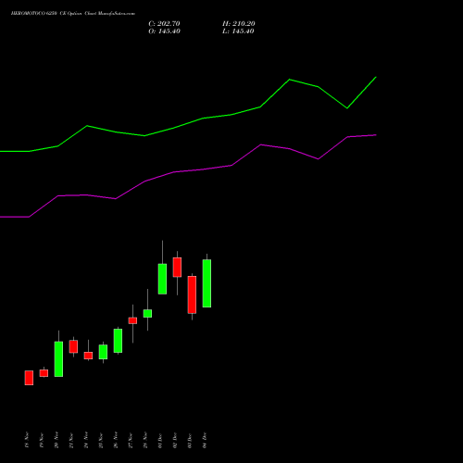Viewport: 463px width, 463px height.
Task: Click the open value O: 145.40
Action: pos(164,31)
